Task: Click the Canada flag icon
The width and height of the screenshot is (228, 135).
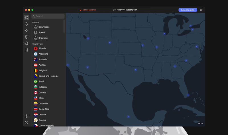Action: pyautogui.click(x=36, y=93)
